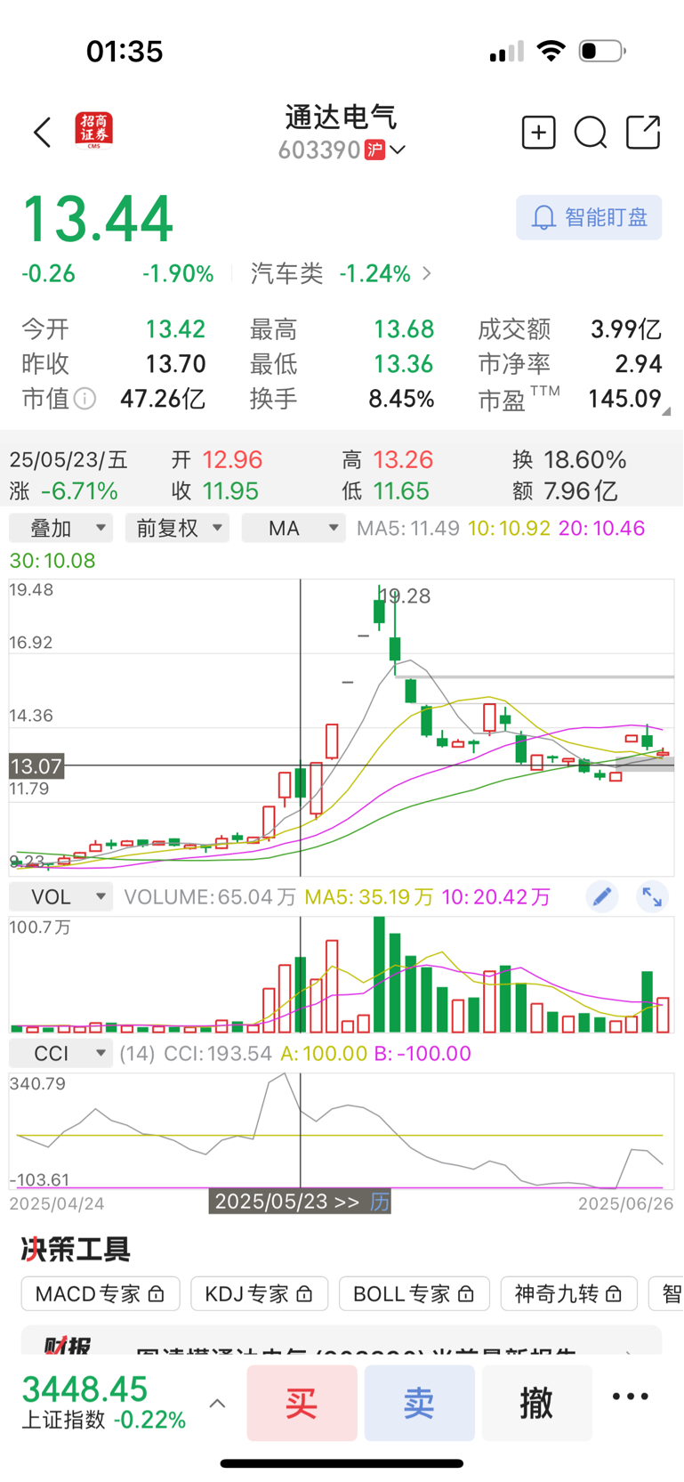Tap the 财报 news banner
Viewport: 684px width, 1482px height.
click(342, 1341)
